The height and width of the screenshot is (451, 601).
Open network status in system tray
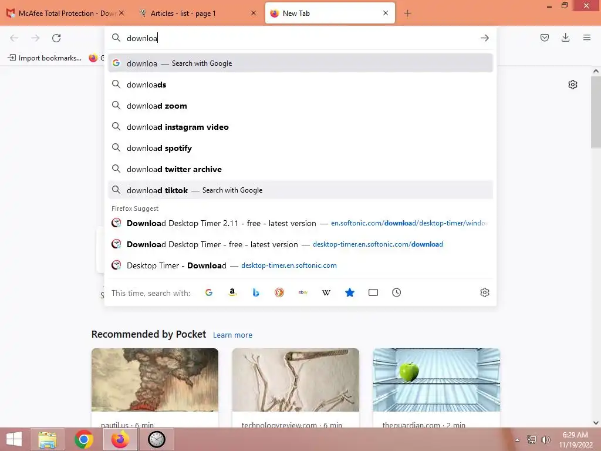(x=532, y=440)
